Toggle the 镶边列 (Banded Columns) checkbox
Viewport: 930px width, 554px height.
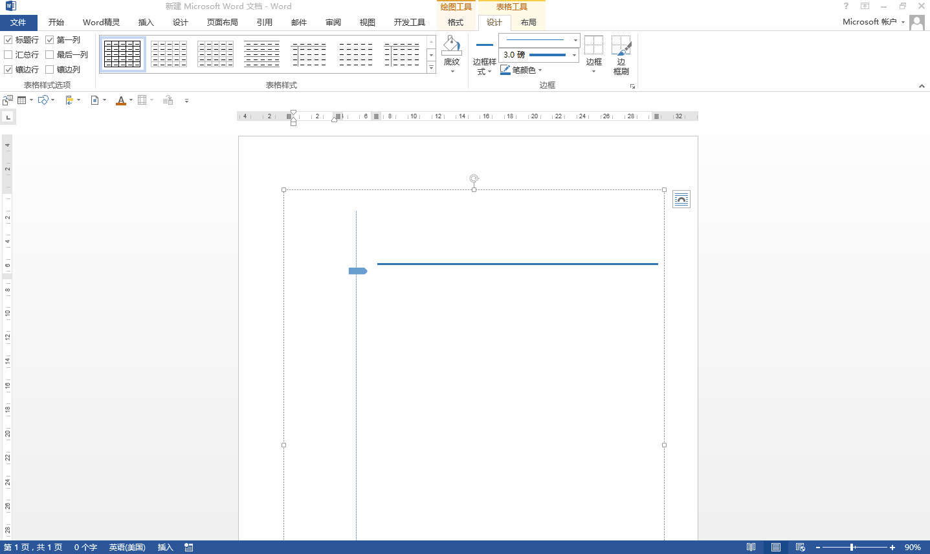[50, 70]
